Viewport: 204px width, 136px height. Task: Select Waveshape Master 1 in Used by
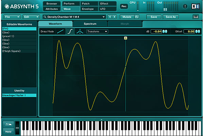tap(19, 95)
